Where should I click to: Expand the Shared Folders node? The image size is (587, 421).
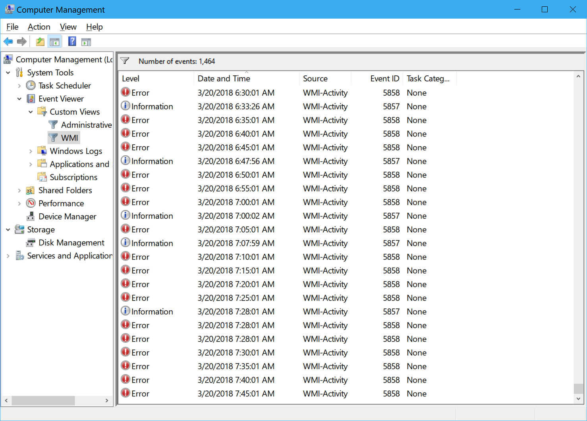19,190
